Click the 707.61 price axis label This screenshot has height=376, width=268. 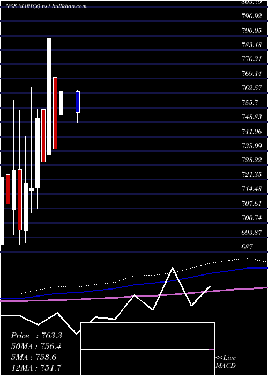click(251, 204)
